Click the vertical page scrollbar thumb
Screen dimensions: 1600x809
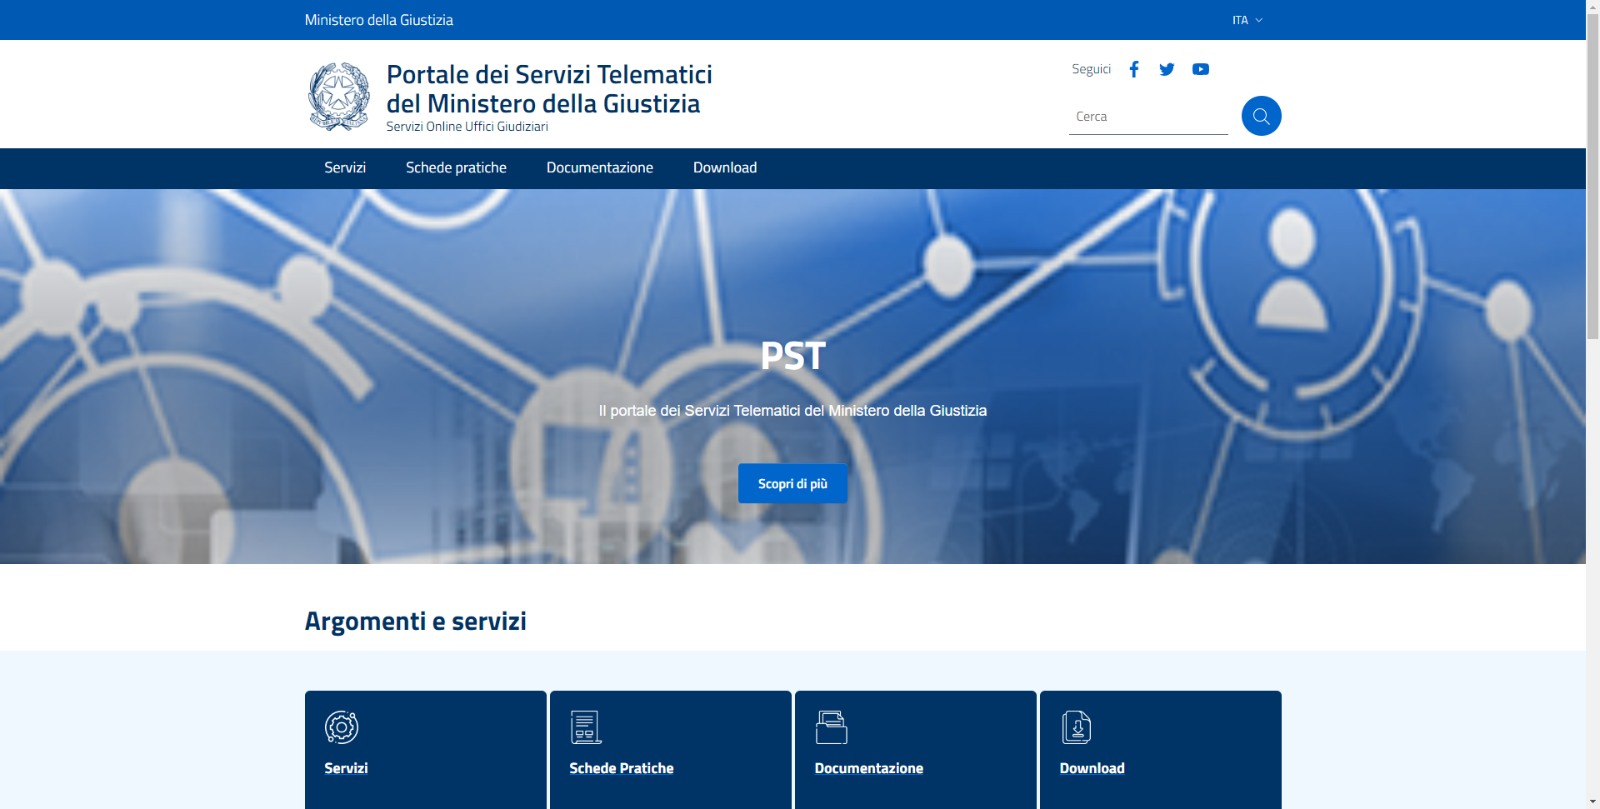[1592, 177]
